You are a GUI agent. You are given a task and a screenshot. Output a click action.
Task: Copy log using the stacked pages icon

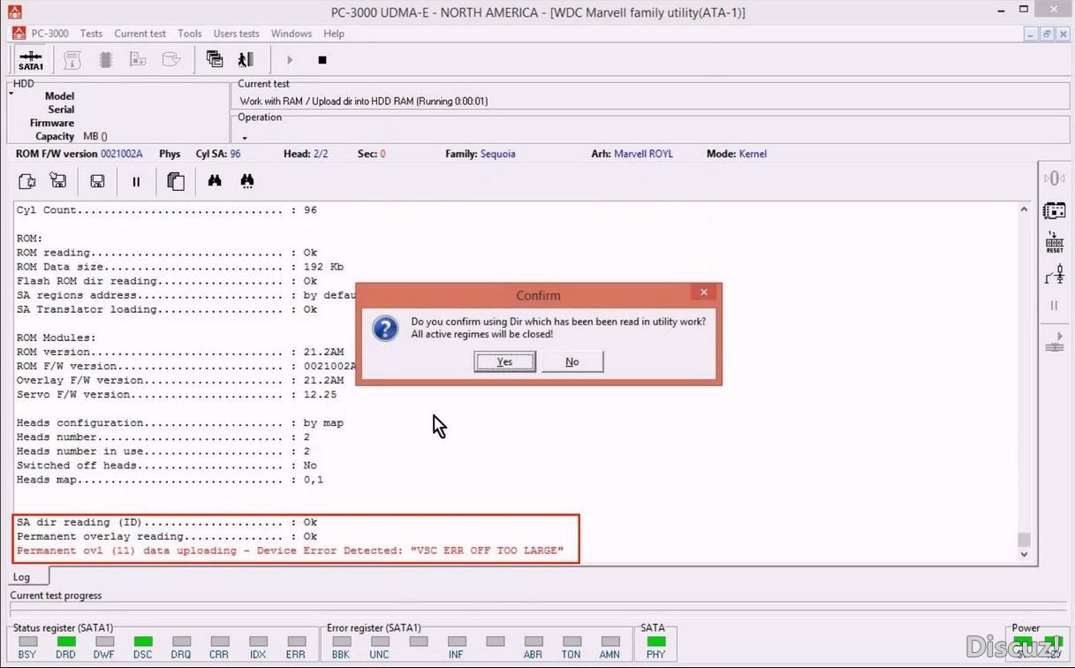(x=176, y=181)
